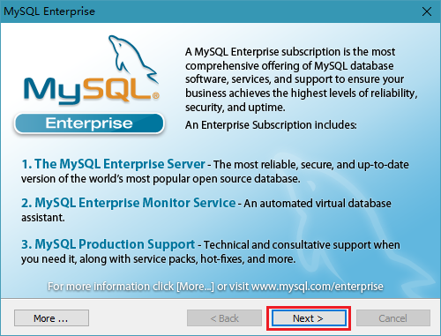Screen dimensions: 441x336
Task: Click the 'An automated virtual database' description
Action: point(318,204)
